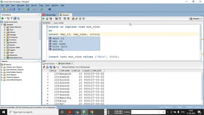Click the Save All icon

(x=13, y=9)
